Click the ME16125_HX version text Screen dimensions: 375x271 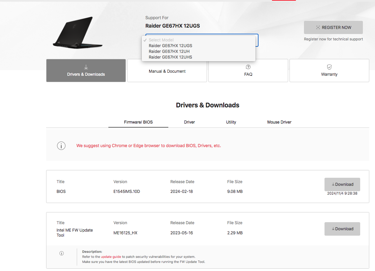pyautogui.click(x=125, y=233)
